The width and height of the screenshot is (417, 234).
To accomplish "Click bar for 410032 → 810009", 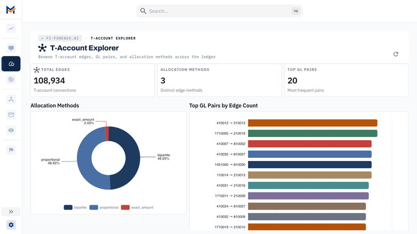I will click(x=307, y=216).
